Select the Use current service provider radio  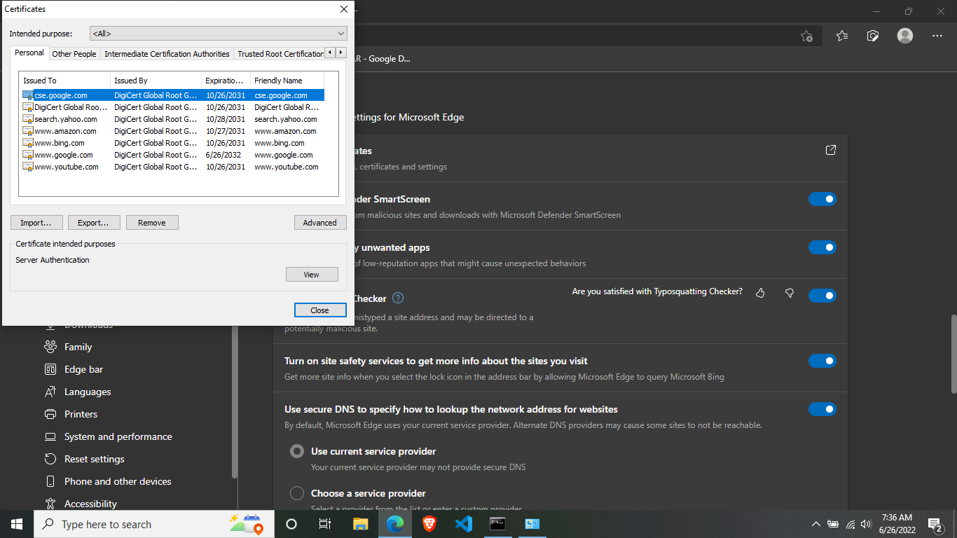(x=297, y=451)
